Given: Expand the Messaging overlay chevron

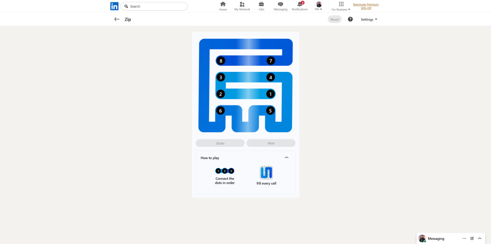Looking at the screenshot, I should coord(479,238).
